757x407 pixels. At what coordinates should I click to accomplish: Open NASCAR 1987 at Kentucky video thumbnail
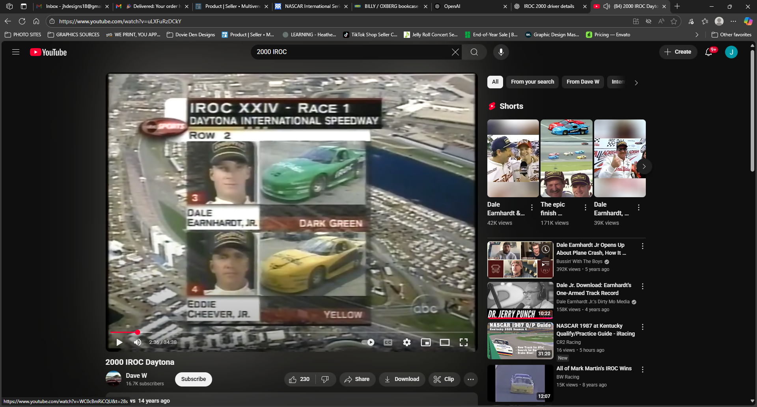pos(520,341)
